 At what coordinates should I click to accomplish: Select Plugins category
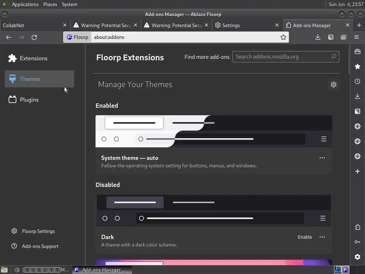[39, 100]
